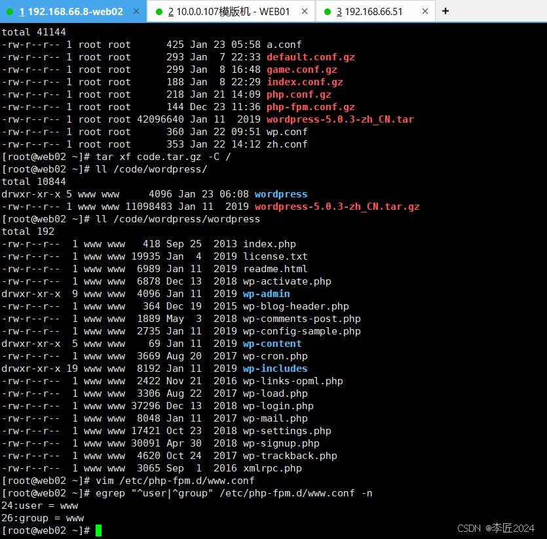Viewport: 547px width, 539px height.
Task: Close the 192.168.66.51 tab
Action: [425, 12]
